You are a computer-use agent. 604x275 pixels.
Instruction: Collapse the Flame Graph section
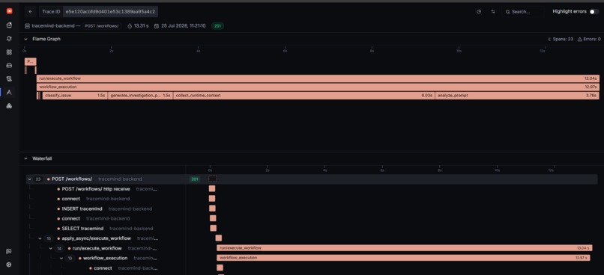tap(25, 39)
